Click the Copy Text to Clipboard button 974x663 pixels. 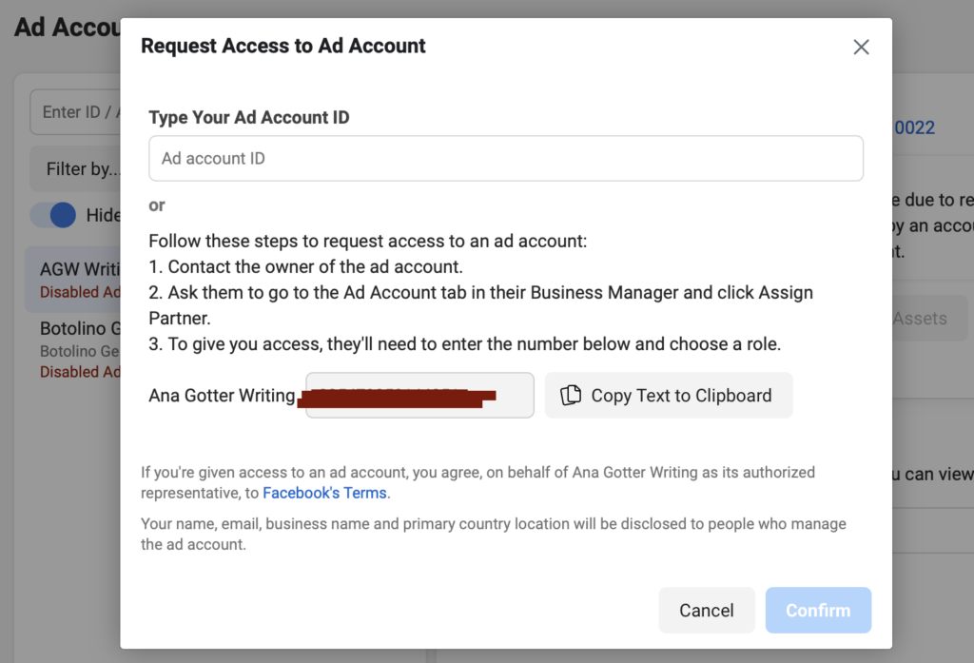pos(668,396)
